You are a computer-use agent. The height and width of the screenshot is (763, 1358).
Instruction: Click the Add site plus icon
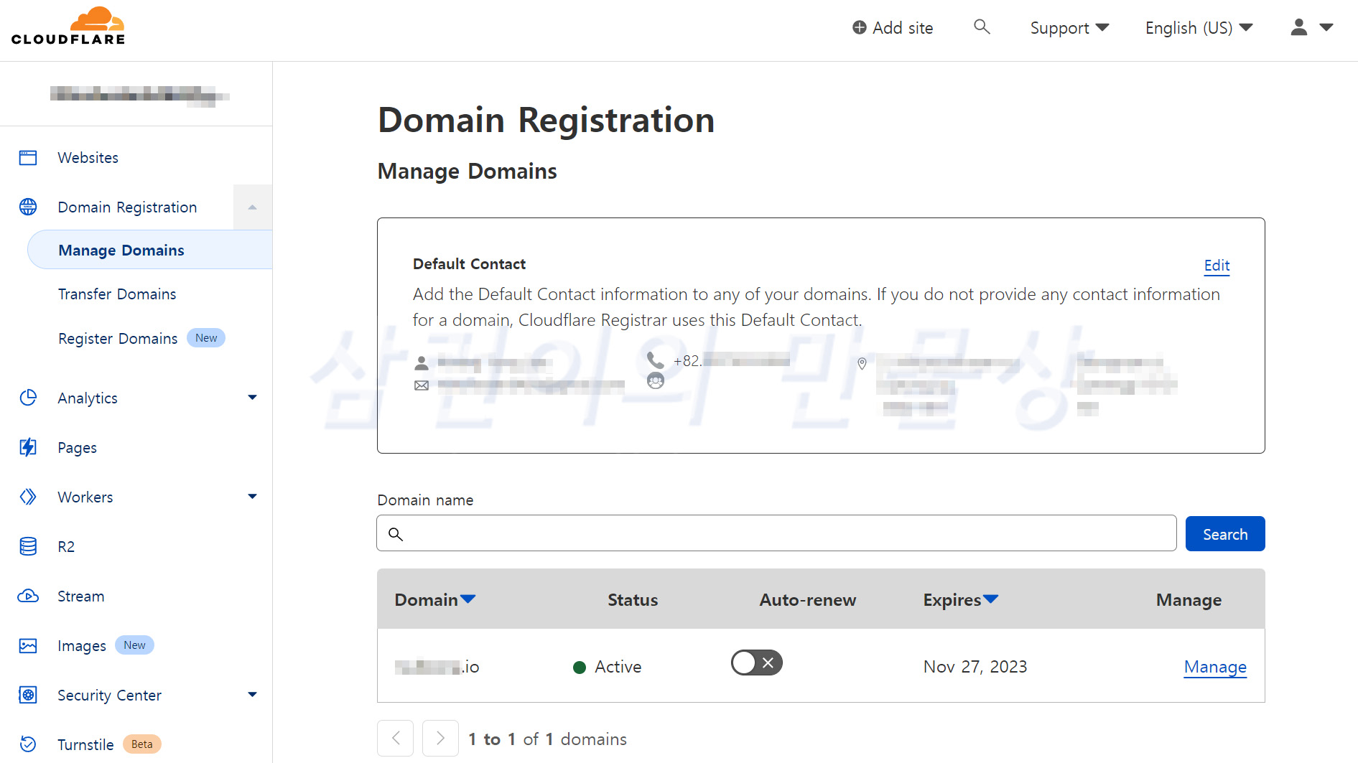click(x=859, y=28)
